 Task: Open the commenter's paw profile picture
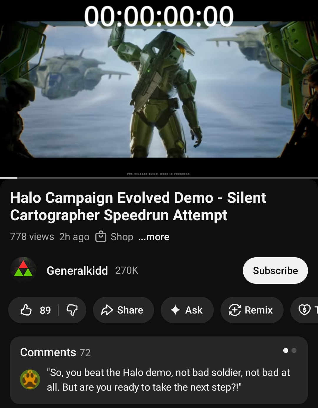point(30,379)
